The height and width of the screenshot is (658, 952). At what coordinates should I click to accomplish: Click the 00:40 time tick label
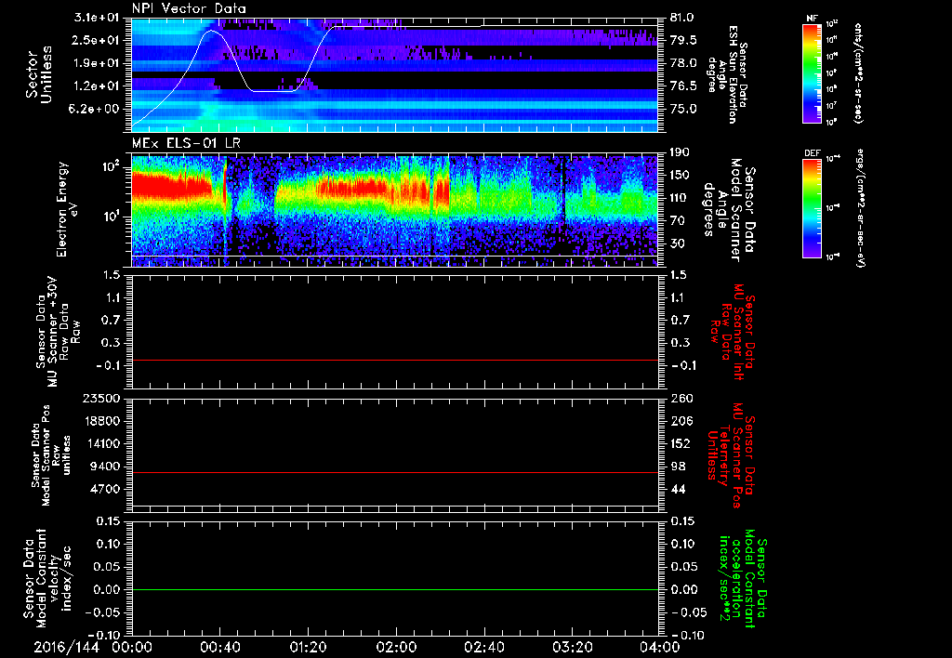219,647
